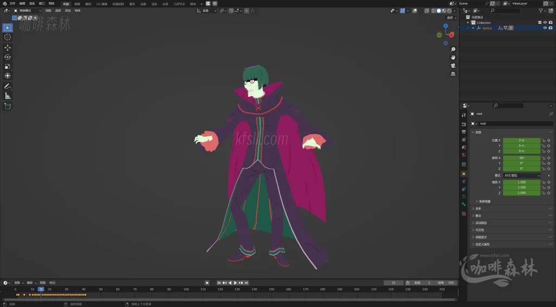Select the Rotate tool
The image size is (556, 307).
[8, 57]
